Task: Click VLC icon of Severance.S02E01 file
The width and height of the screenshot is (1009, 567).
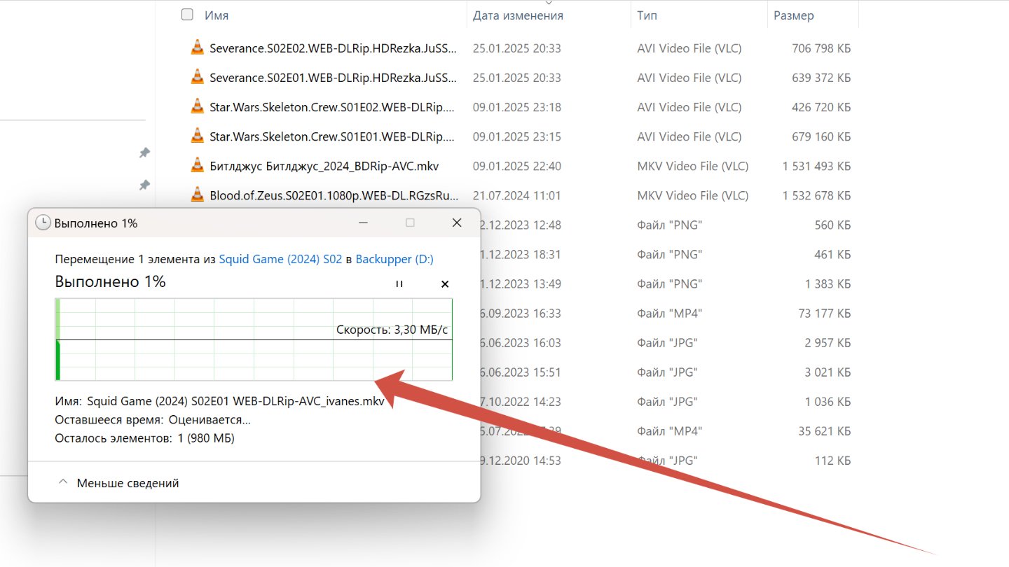Action: point(198,77)
